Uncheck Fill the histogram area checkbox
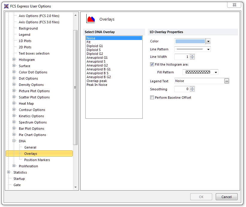246x207 pixels. tap(152, 64)
